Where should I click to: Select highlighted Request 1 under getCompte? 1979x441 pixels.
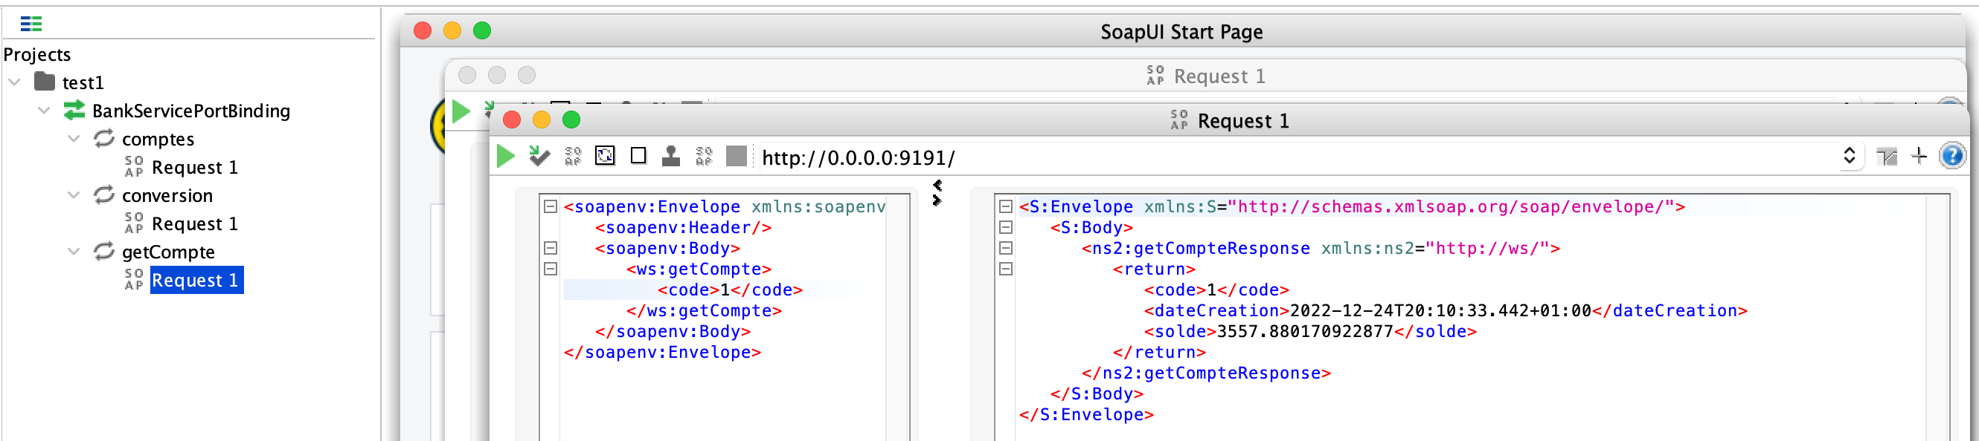coord(196,280)
